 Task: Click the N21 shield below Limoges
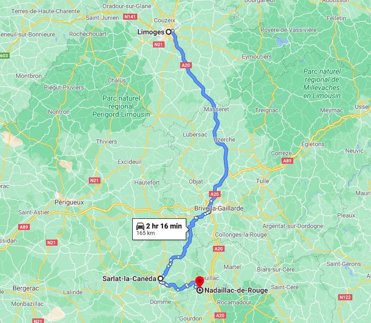pos(158,44)
